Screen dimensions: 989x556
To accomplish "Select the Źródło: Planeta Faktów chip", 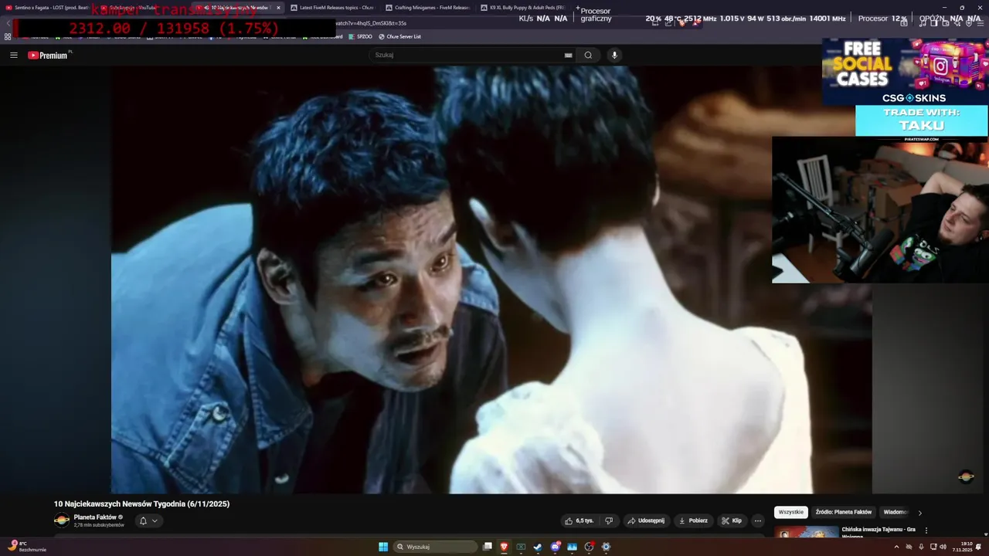I will (844, 512).
